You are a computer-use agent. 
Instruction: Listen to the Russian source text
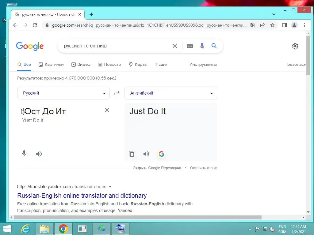(39, 154)
